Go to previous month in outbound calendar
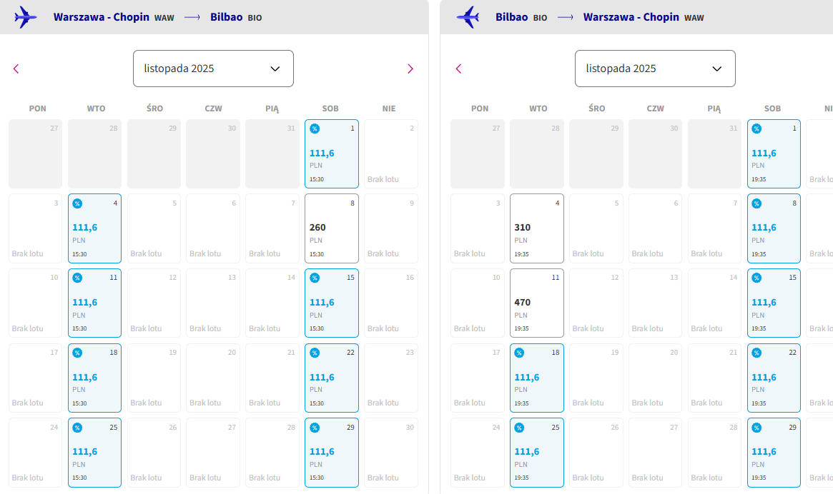Viewport: 833px width, 494px height. [x=16, y=69]
